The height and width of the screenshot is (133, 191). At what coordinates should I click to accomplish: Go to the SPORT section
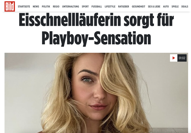pos(85,7)
